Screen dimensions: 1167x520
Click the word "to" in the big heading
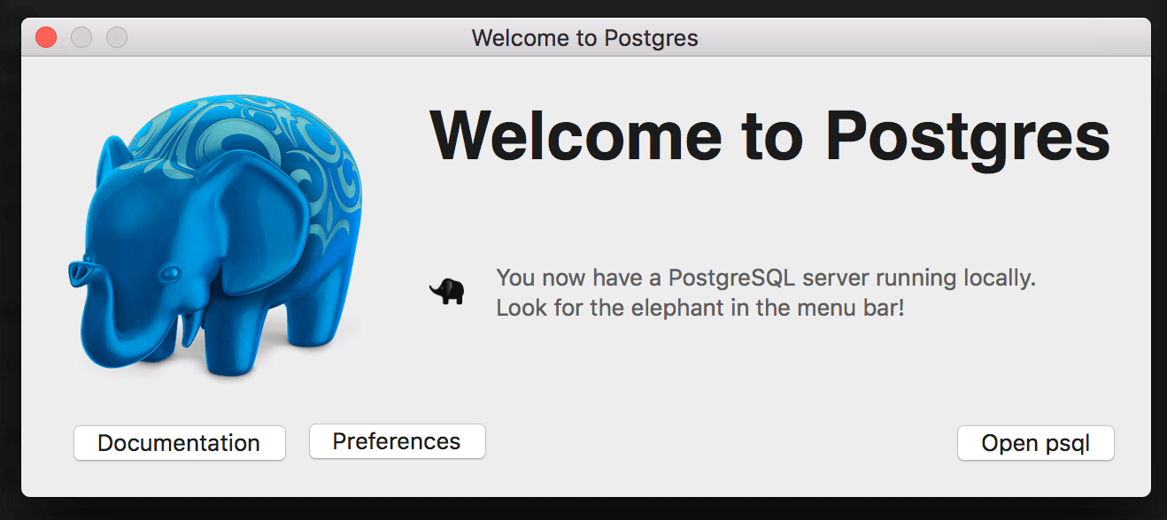point(774,138)
